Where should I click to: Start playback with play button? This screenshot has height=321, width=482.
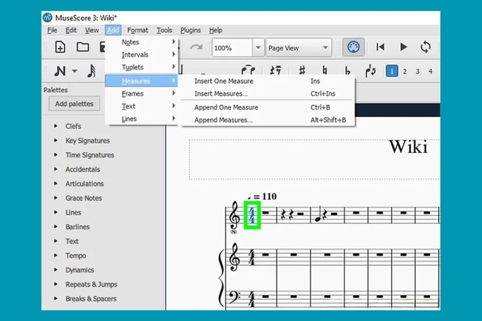pos(403,47)
